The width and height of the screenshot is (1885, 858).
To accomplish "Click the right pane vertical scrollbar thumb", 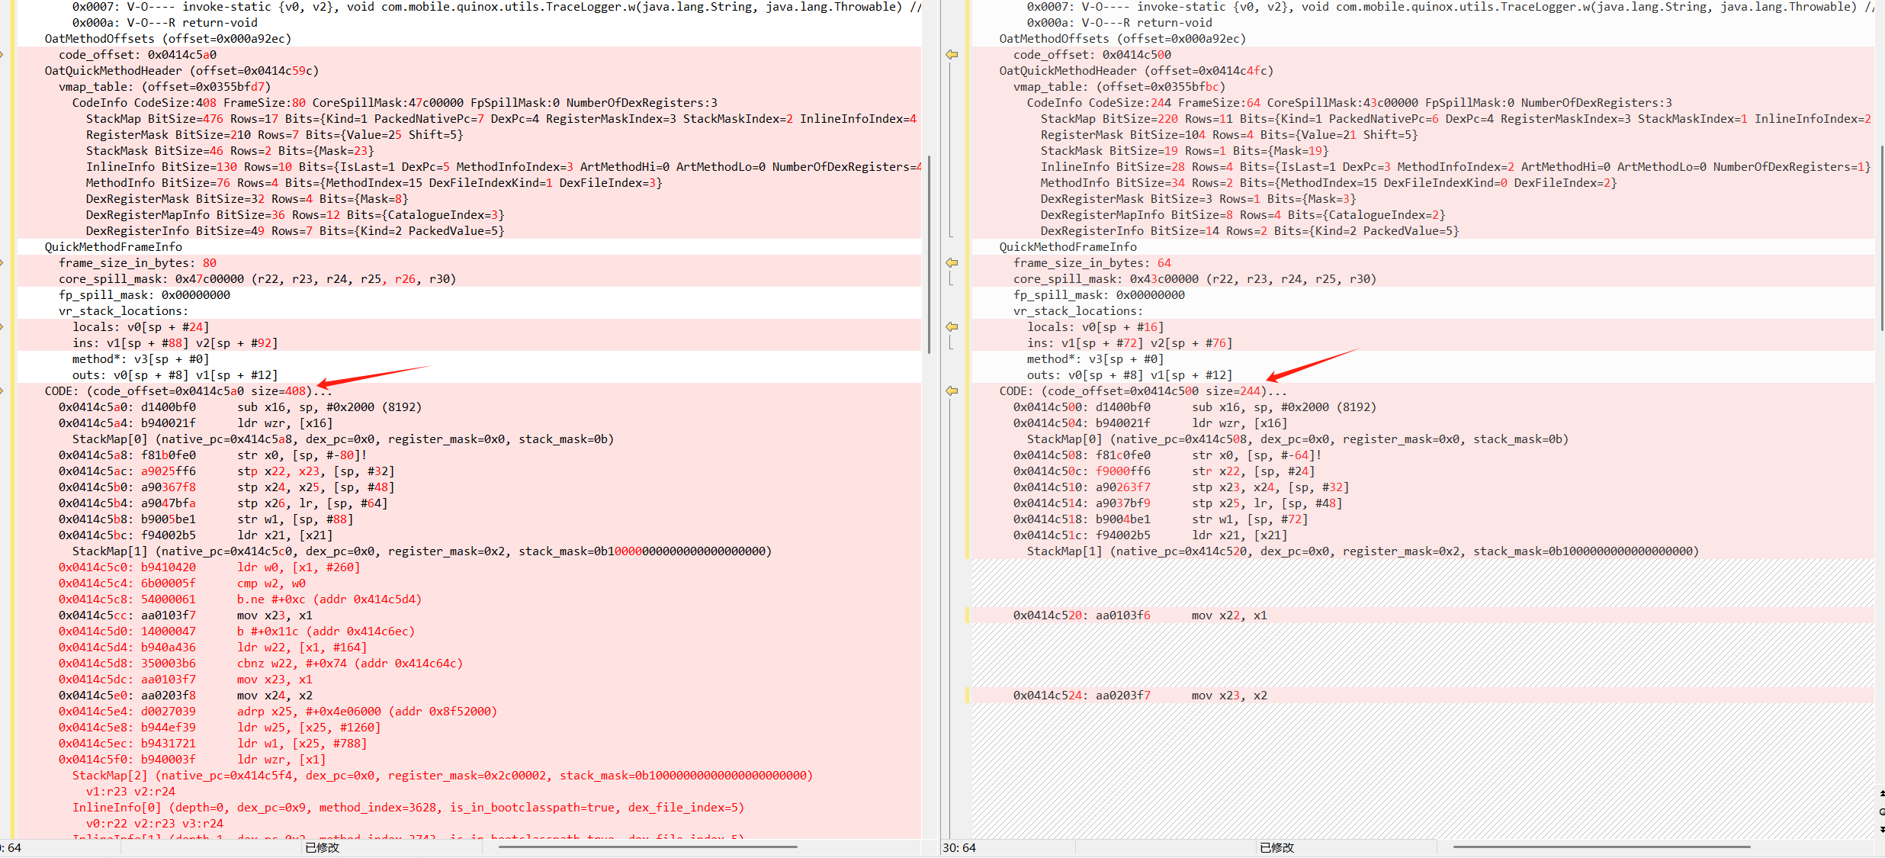I will coord(1882,238).
